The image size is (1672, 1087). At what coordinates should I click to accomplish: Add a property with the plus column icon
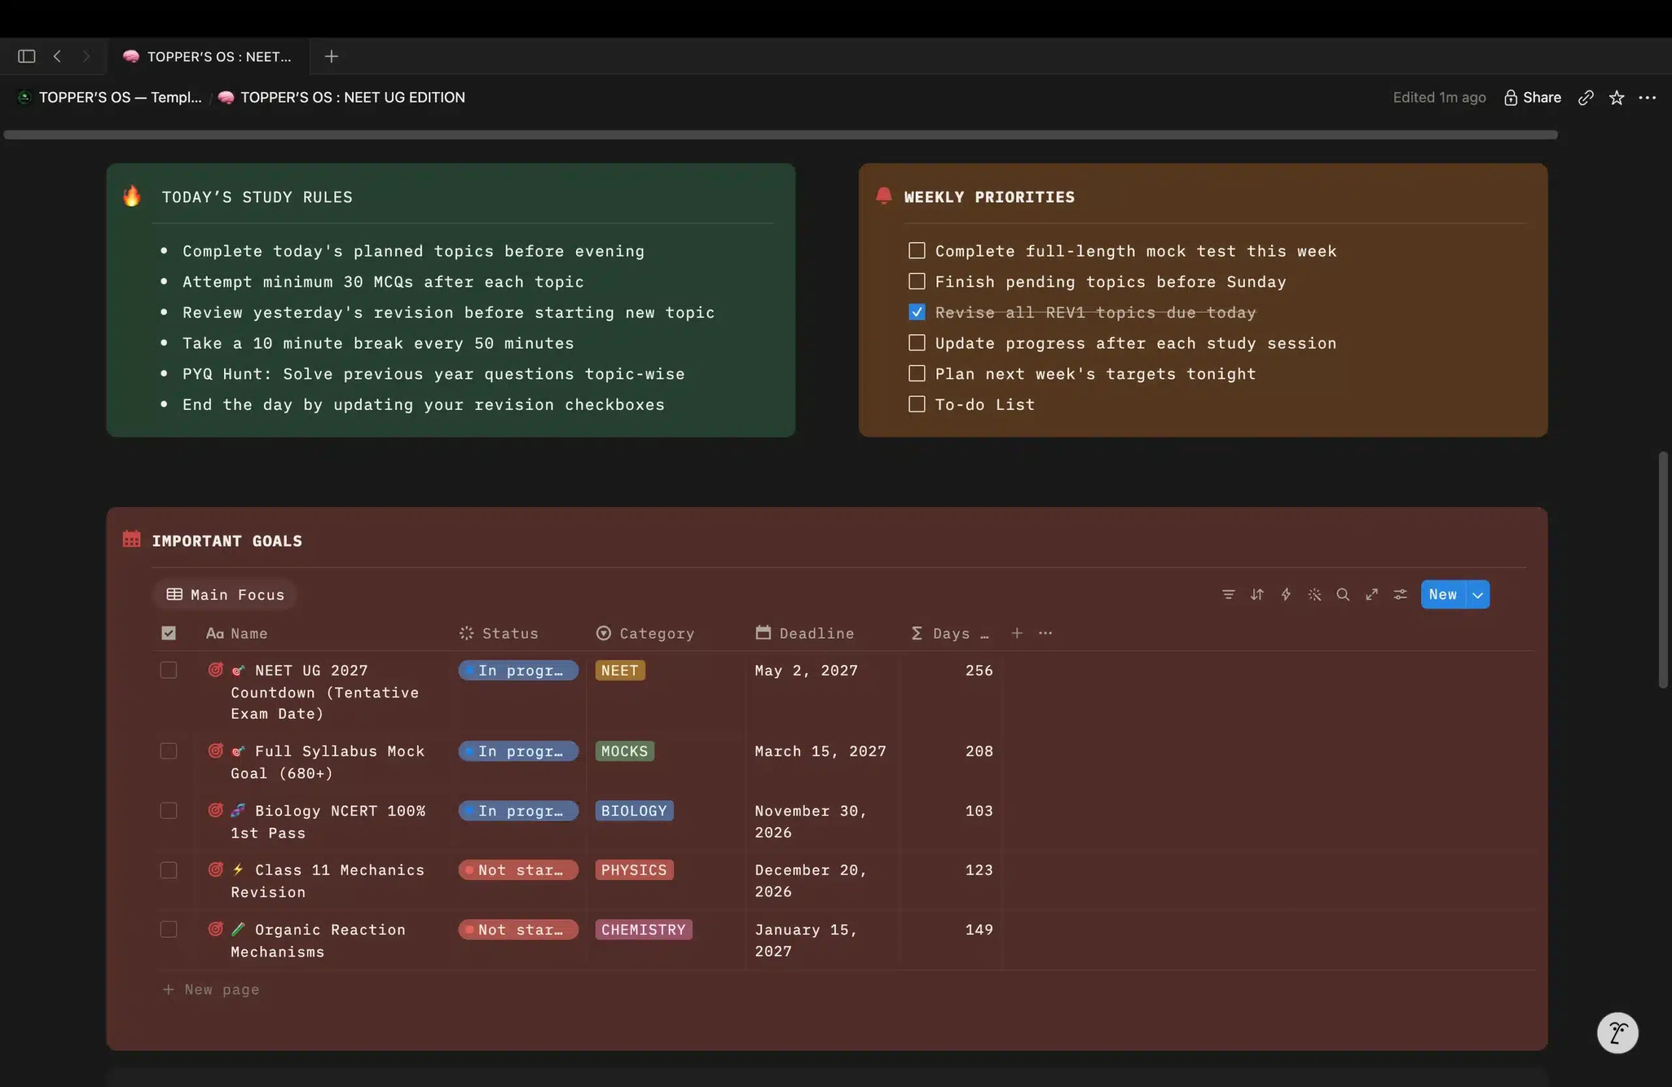(1016, 633)
